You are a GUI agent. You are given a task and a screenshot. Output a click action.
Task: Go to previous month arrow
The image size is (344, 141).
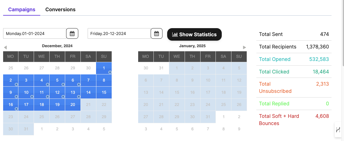point(5,47)
